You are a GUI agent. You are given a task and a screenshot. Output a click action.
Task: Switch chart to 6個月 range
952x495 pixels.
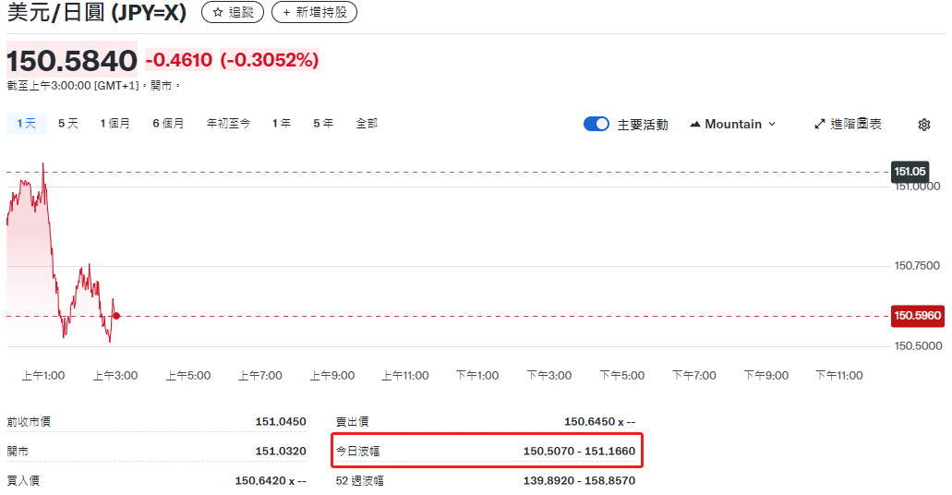click(x=168, y=123)
